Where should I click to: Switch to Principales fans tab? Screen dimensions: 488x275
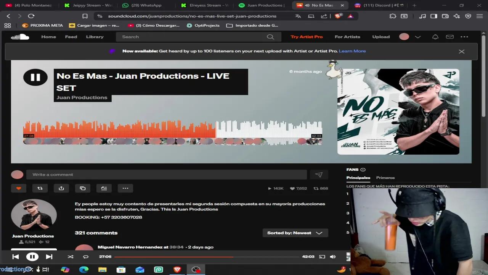coord(358,178)
